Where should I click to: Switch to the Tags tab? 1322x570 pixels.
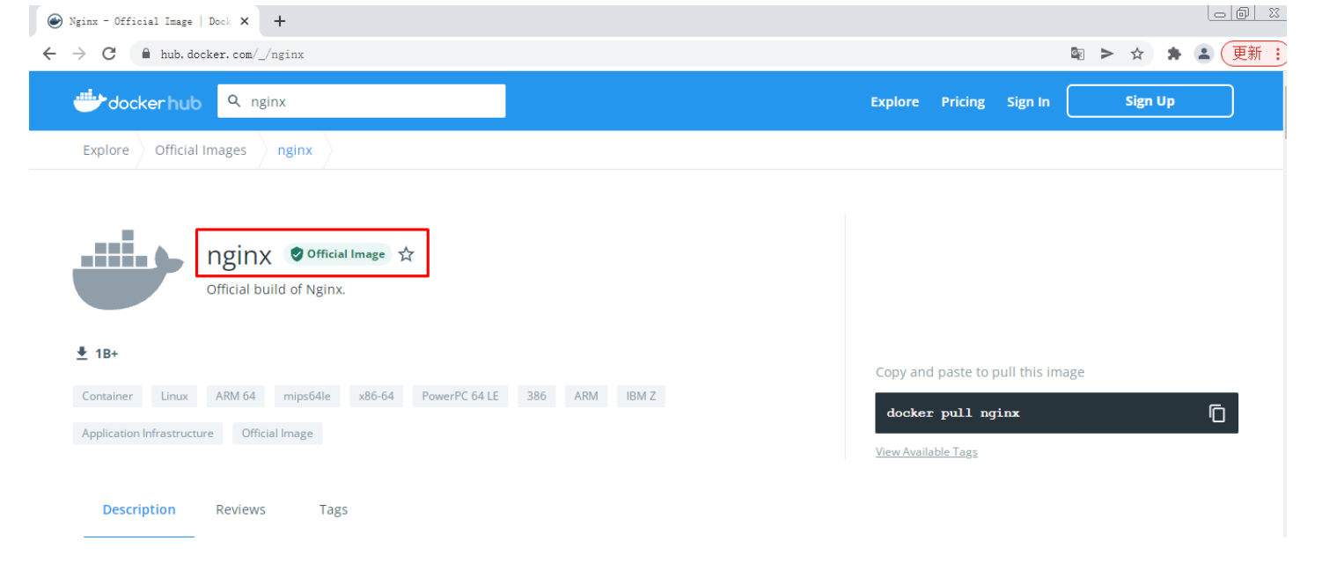(x=334, y=510)
